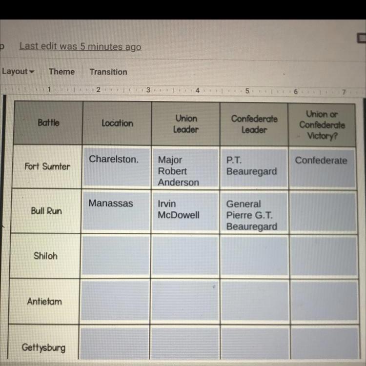Click the 'Shiloh' cell
The image size is (366, 366).
click(x=45, y=256)
